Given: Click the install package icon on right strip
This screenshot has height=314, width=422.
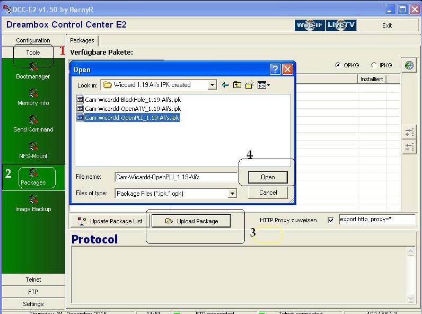Looking at the screenshot, I should click(409, 132).
